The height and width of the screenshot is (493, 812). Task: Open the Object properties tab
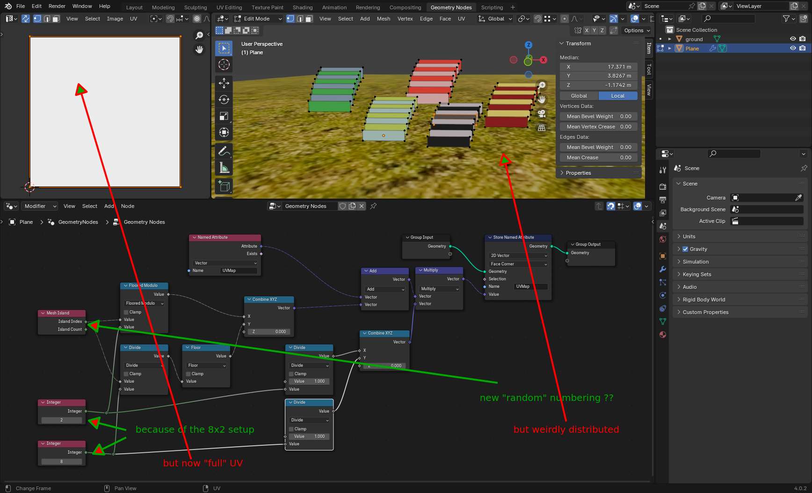point(663,256)
